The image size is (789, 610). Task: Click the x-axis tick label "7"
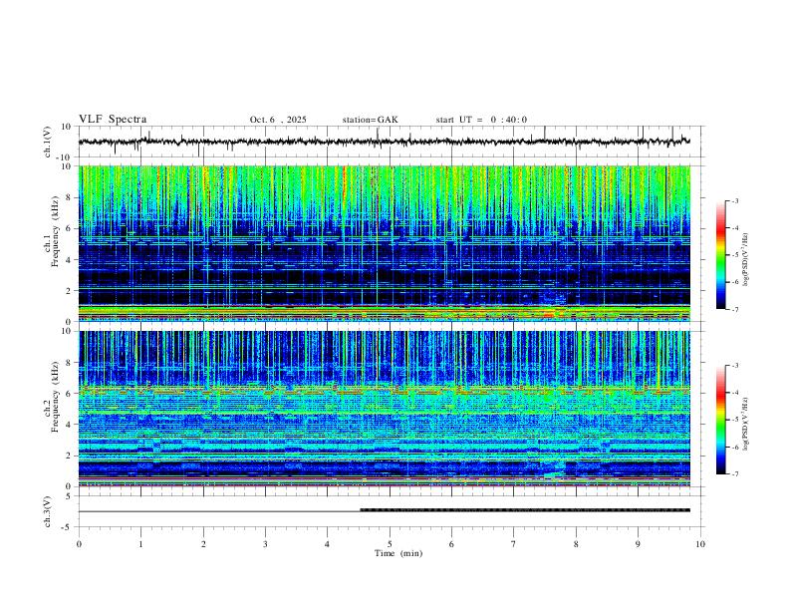(x=514, y=544)
